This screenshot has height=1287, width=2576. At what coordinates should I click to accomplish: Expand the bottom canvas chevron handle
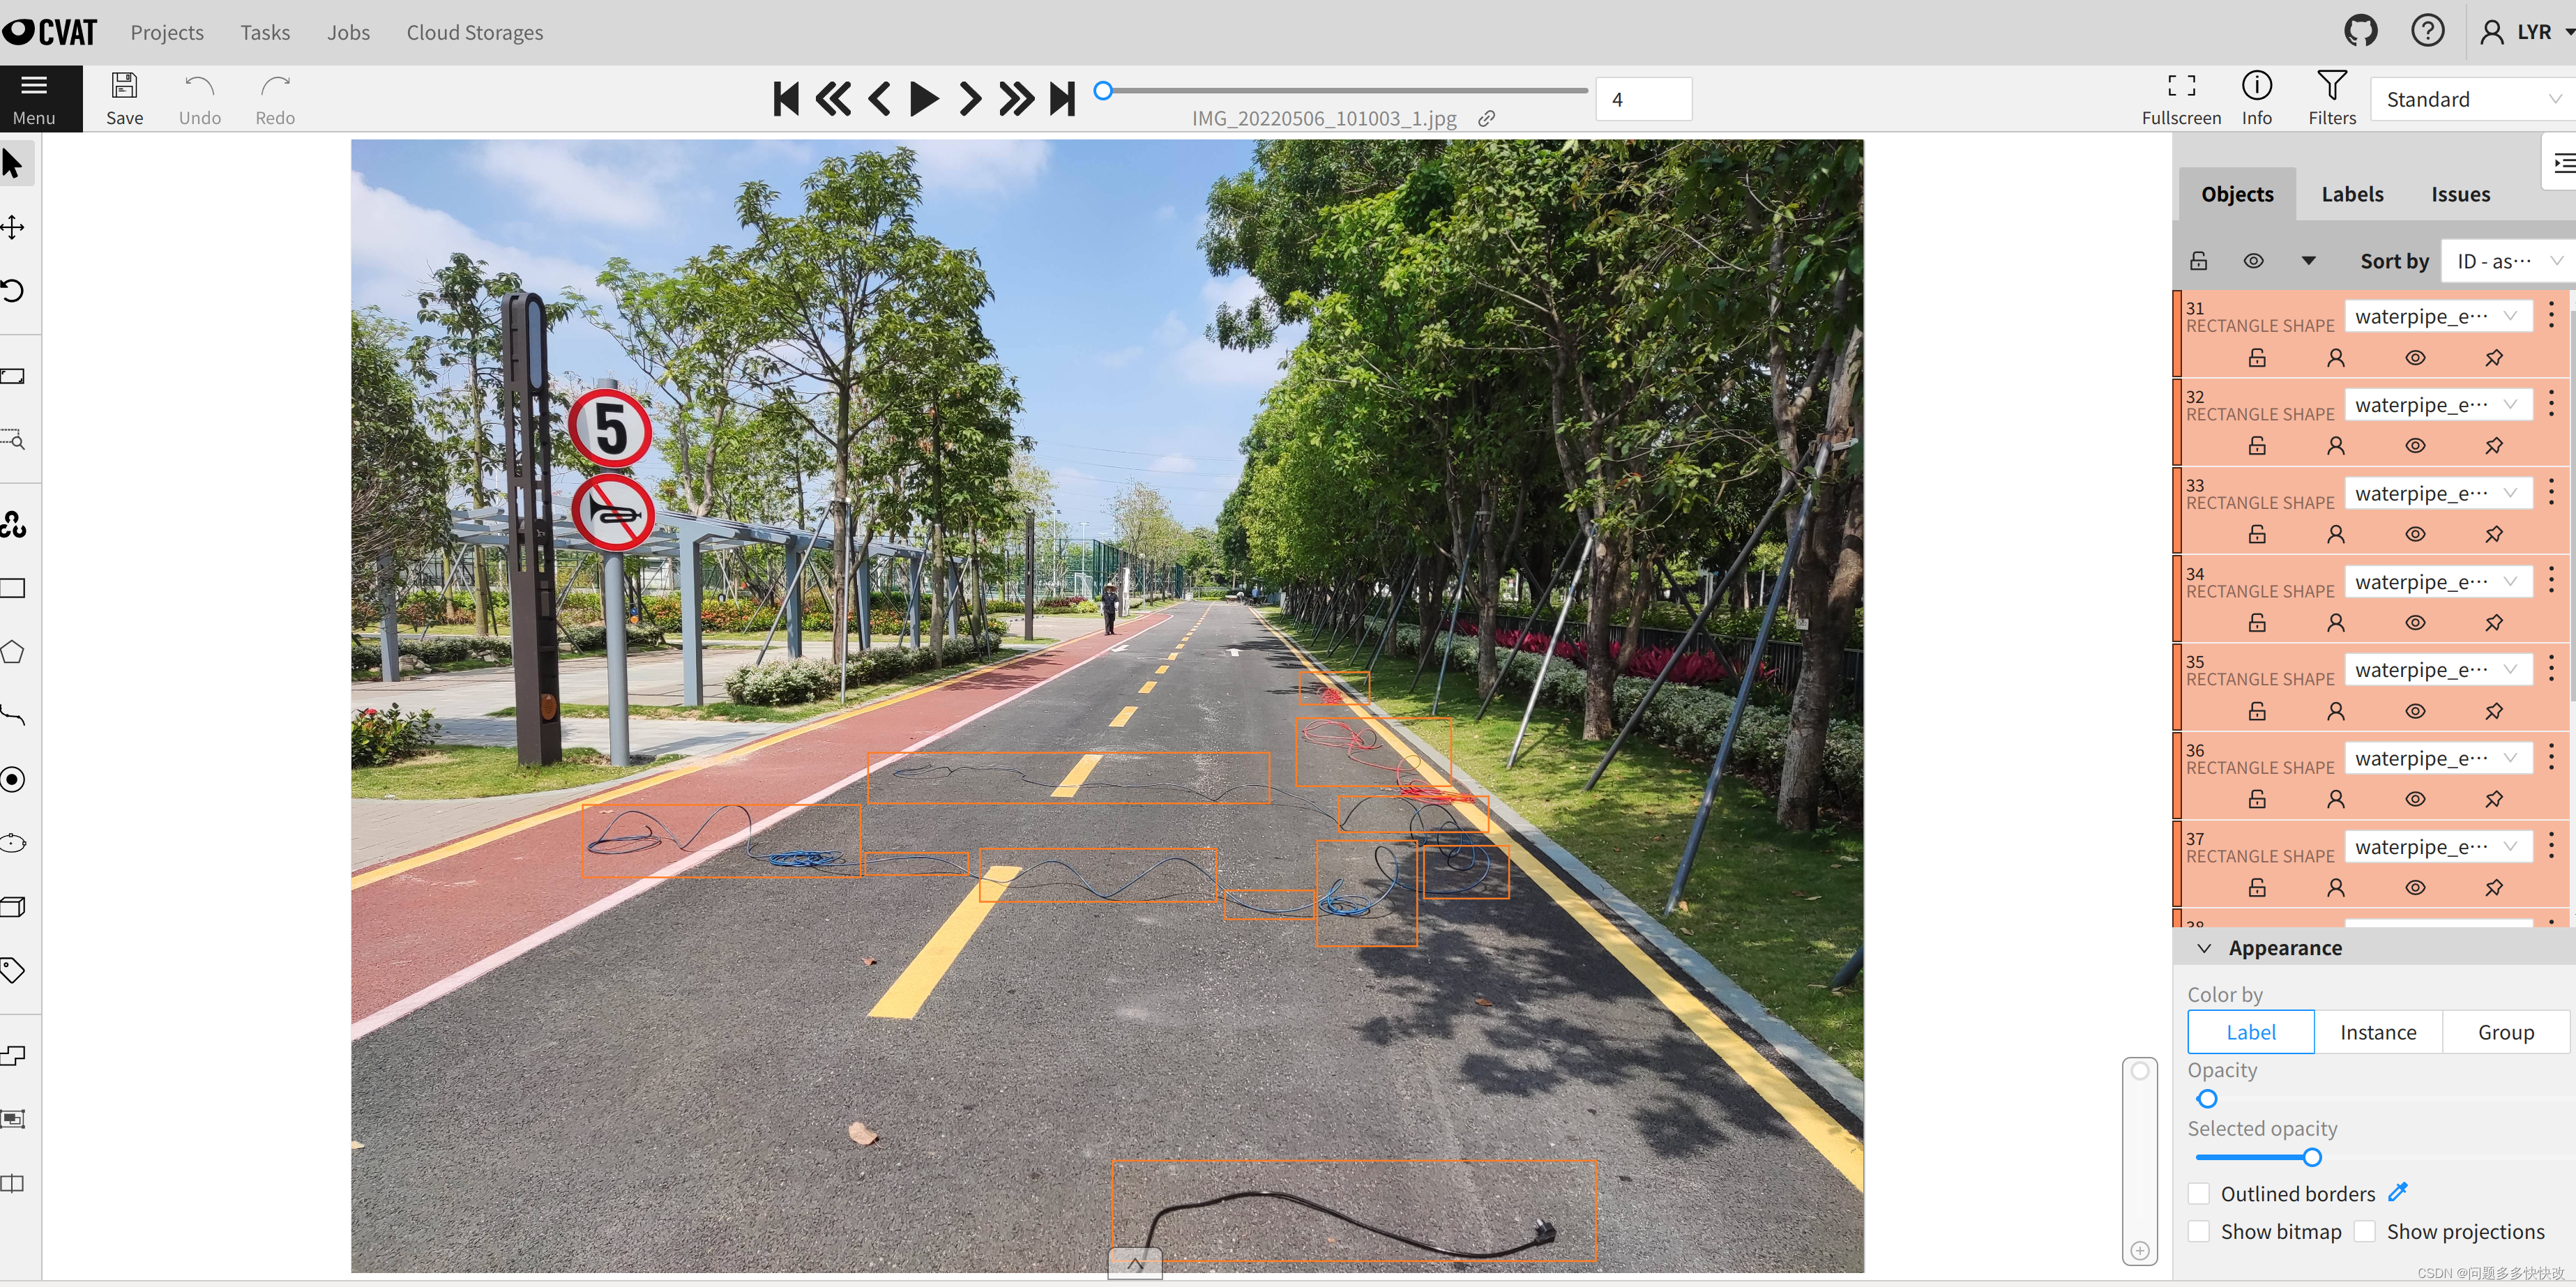tap(1135, 1263)
